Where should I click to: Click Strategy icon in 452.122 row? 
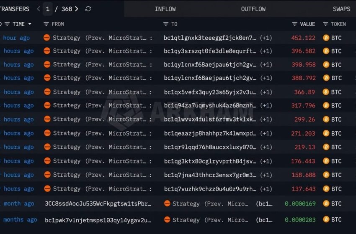(x=47, y=38)
